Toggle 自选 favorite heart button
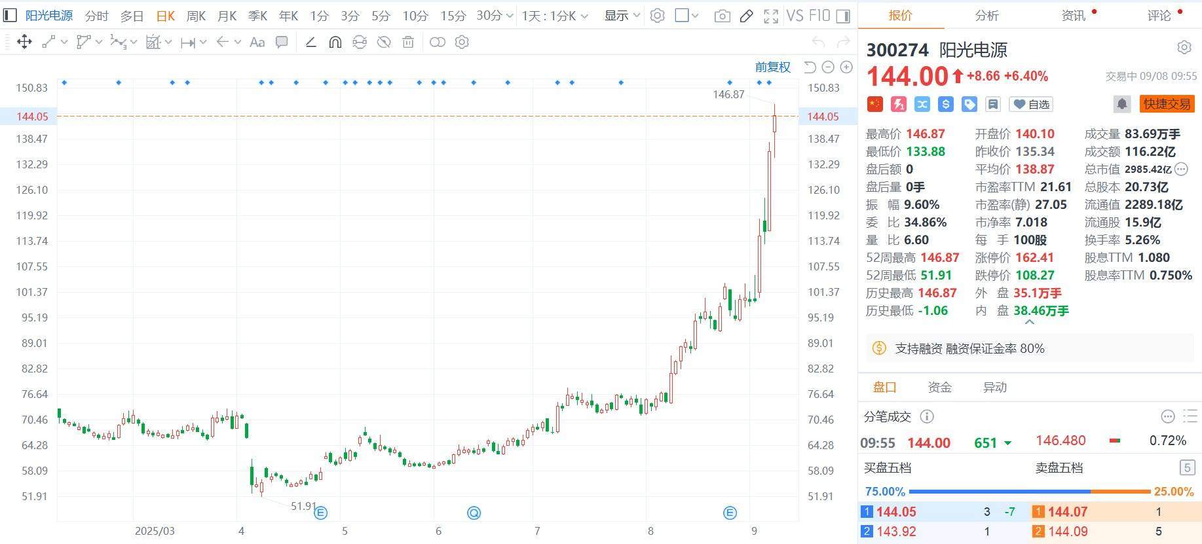1202x544 pixels. [x=1031, y=104]
